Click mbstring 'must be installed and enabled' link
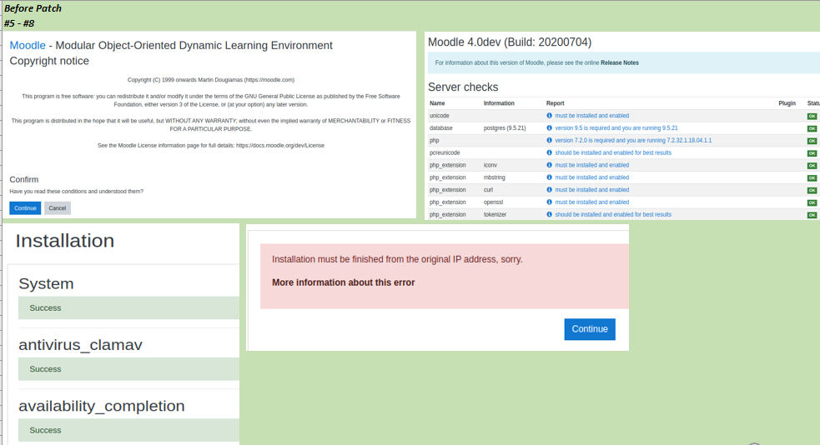820x445 pixels. click(592, 177)
